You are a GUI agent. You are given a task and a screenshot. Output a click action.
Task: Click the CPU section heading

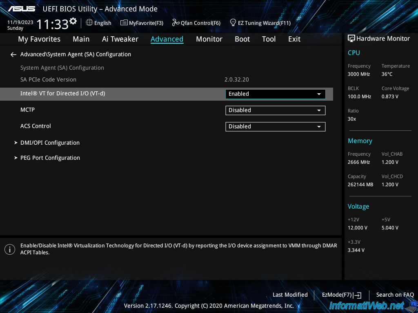pyautogui.click(x=354, y=53)
